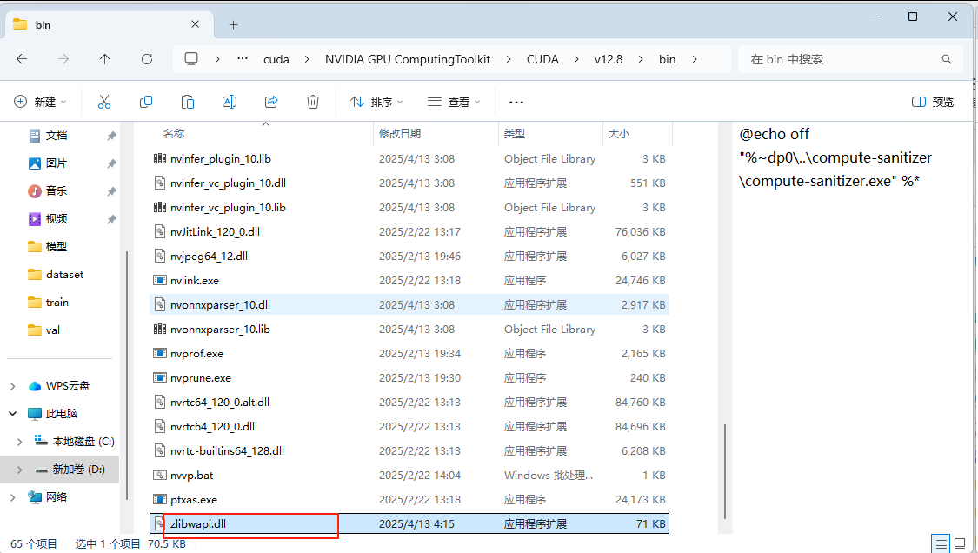Click the paste icon in the toolbar
978x553 pixels.
click(188, 102)
